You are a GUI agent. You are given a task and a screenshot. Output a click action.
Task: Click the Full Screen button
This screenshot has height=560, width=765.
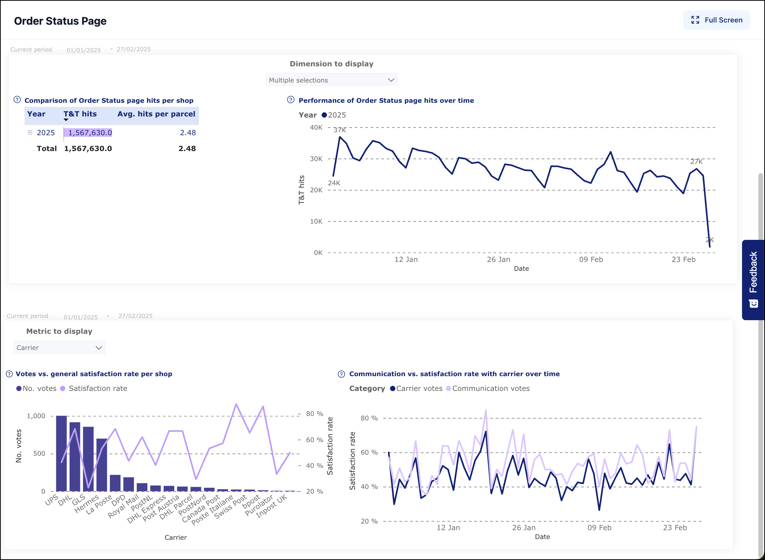coord(716,20)
